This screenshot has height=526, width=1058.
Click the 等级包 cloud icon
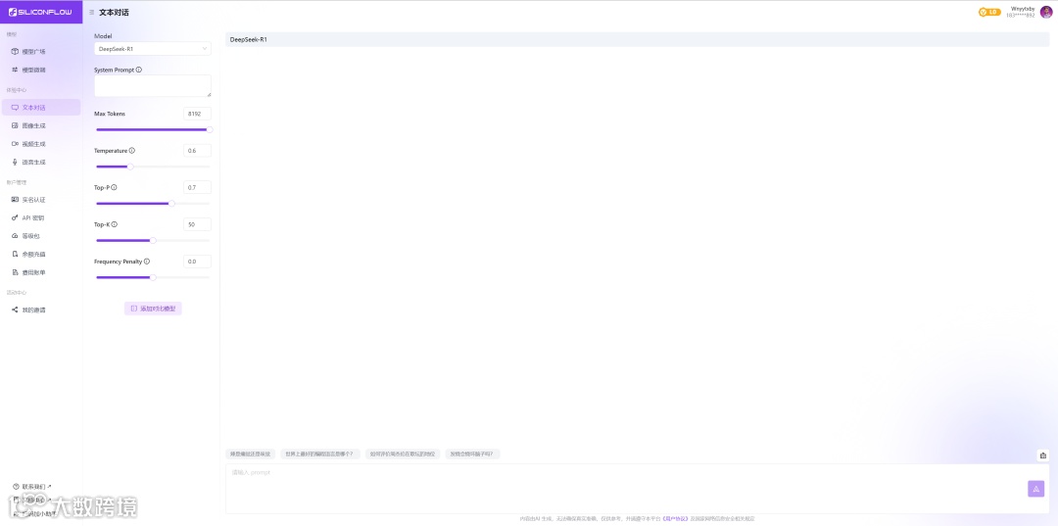(x=15, y=236)
